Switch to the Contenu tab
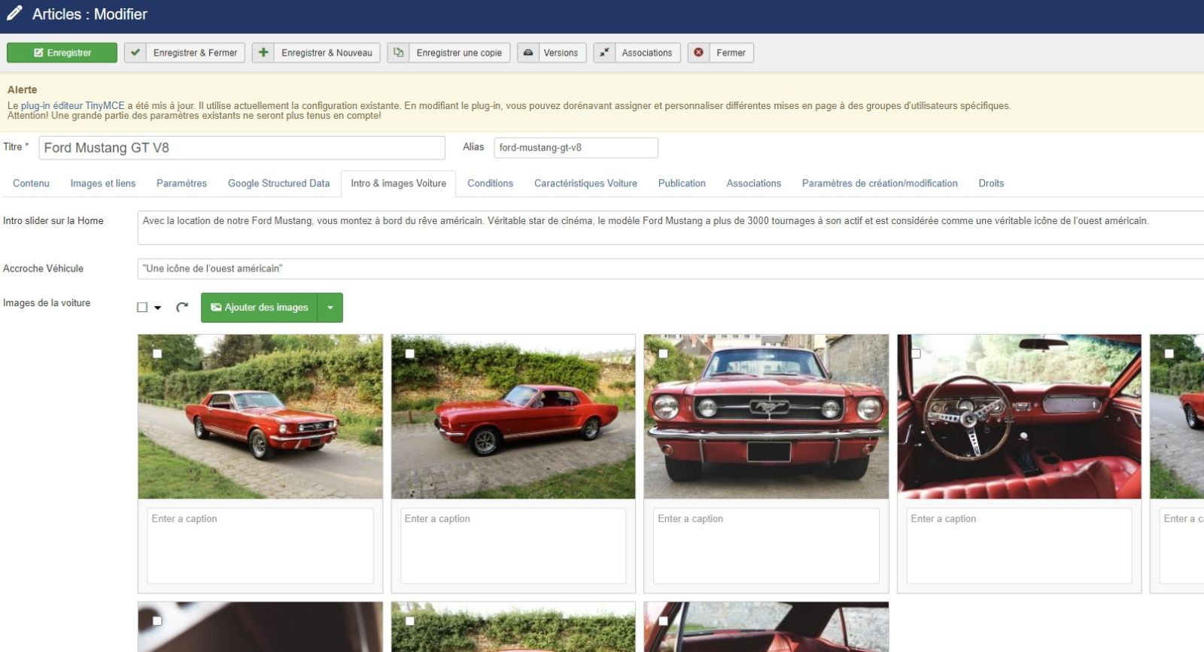The height and width of the screenshot is (652, 1204). 31,183
